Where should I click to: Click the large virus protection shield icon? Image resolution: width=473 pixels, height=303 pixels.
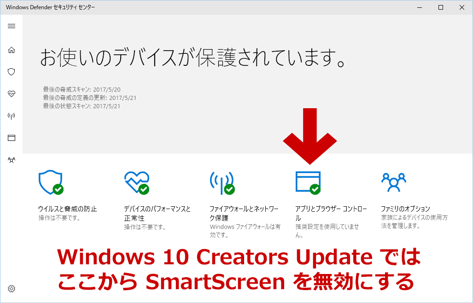[x=51, y=182]
